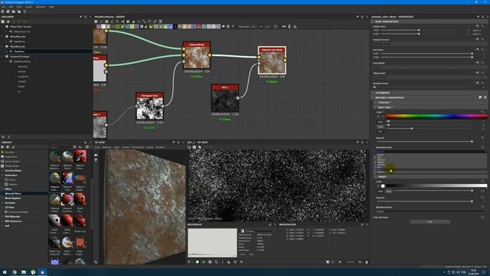Click the Color ID Mask False toggle button
Image resolution: width=490 pixels, height=276 pixels.
(430, 222)
